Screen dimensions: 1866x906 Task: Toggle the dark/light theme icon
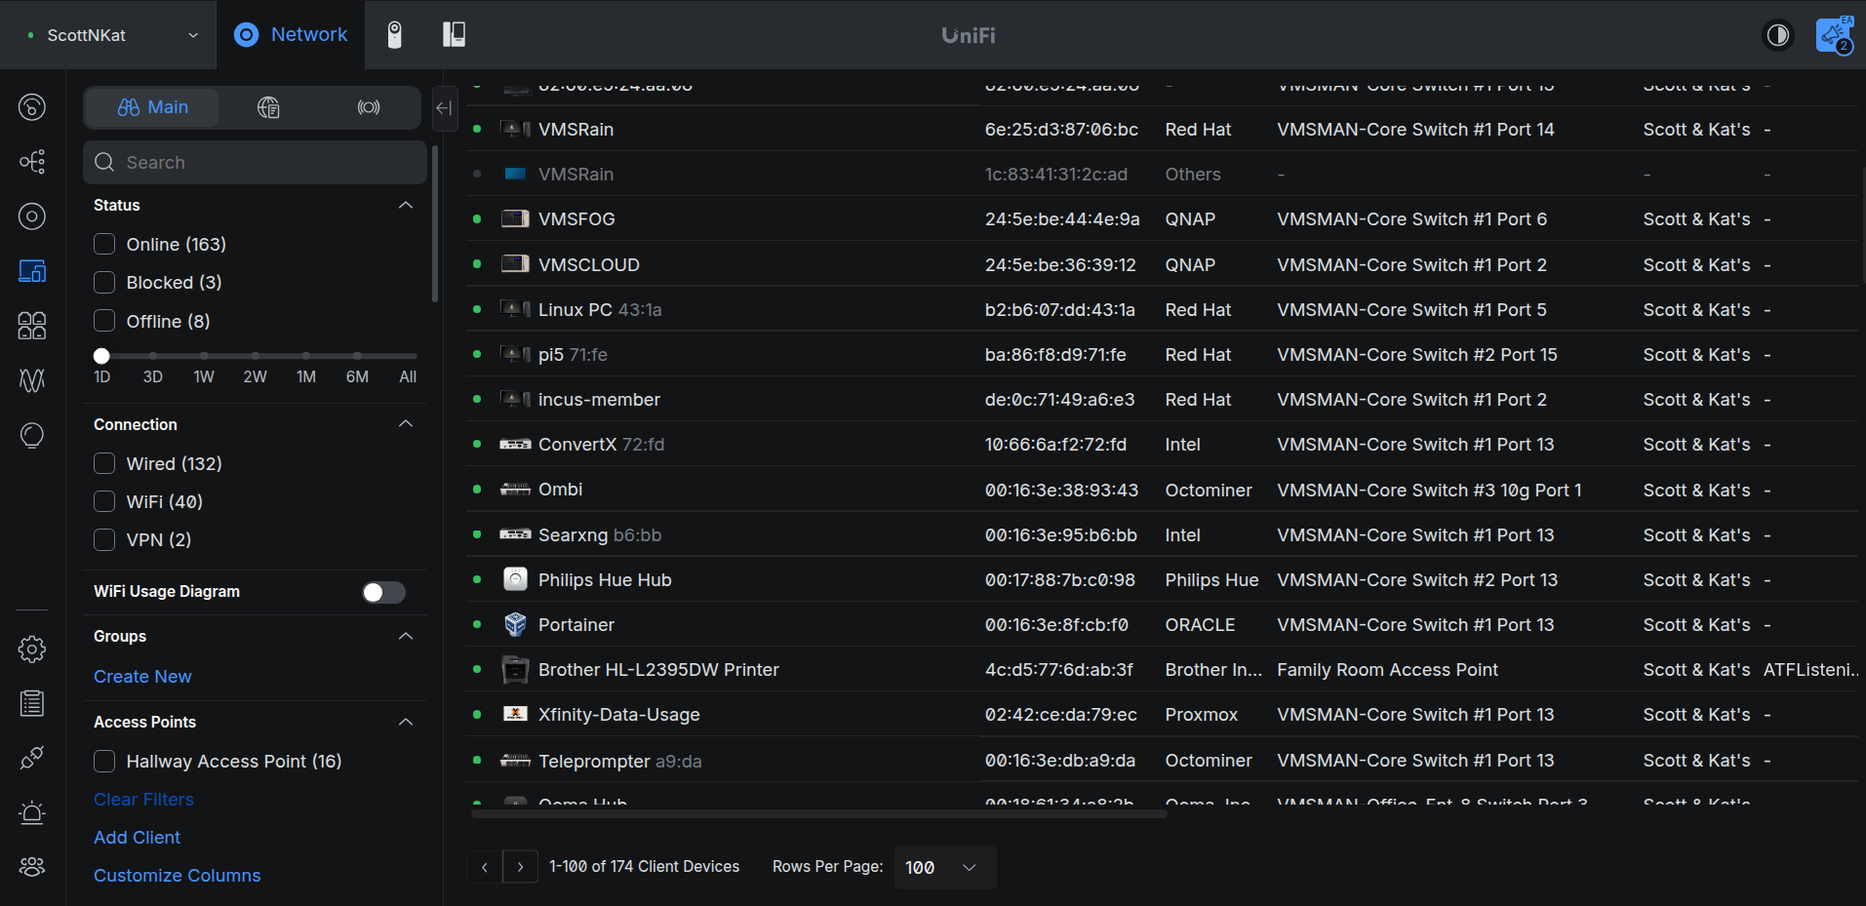[x=1777, y=35]
